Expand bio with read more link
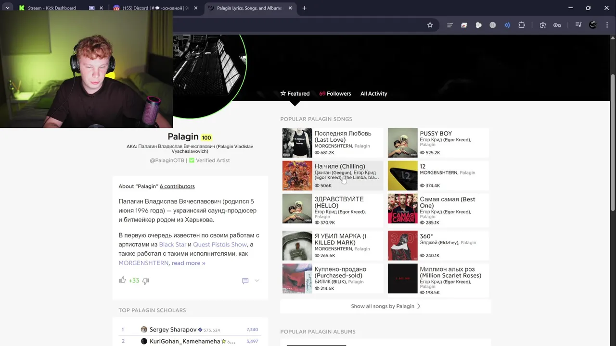Image resolution: width=616 pixels, height=346 pixels. pyautogui.click(x=188, y=263)
